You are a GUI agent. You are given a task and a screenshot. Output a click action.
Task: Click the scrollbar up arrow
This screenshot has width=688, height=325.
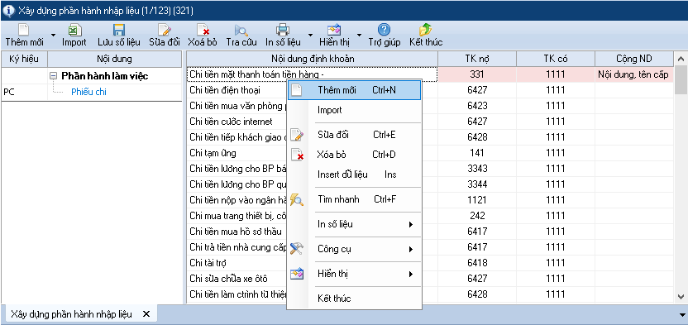pos(681,59)
